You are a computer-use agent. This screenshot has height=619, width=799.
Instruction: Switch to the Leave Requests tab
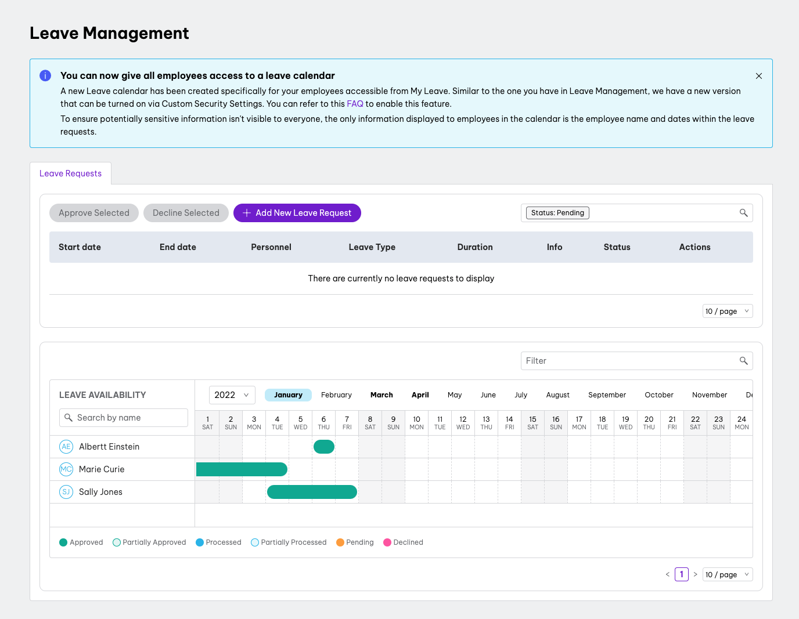pos(70,173)
